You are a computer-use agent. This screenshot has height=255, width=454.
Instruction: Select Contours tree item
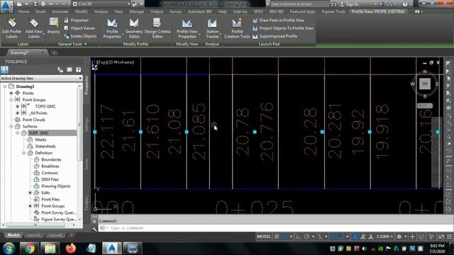[x=50, y=173]
